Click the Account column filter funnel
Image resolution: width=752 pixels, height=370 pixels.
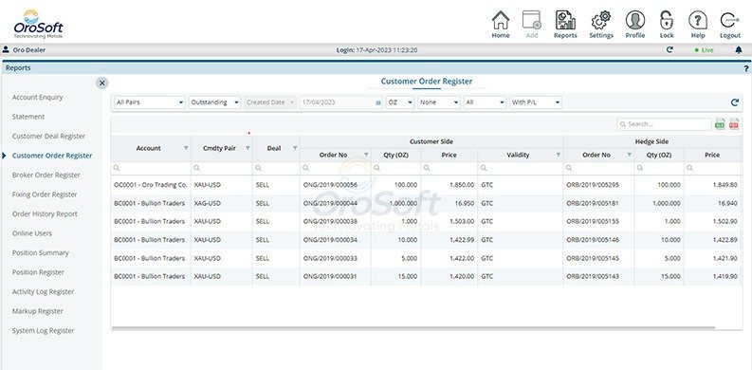coord(186,148)
